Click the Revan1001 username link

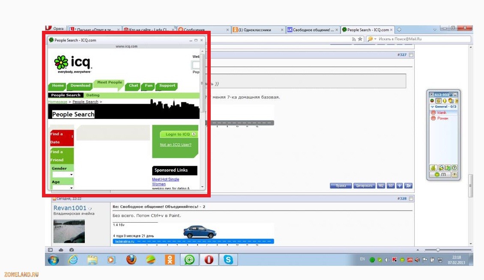70,208
